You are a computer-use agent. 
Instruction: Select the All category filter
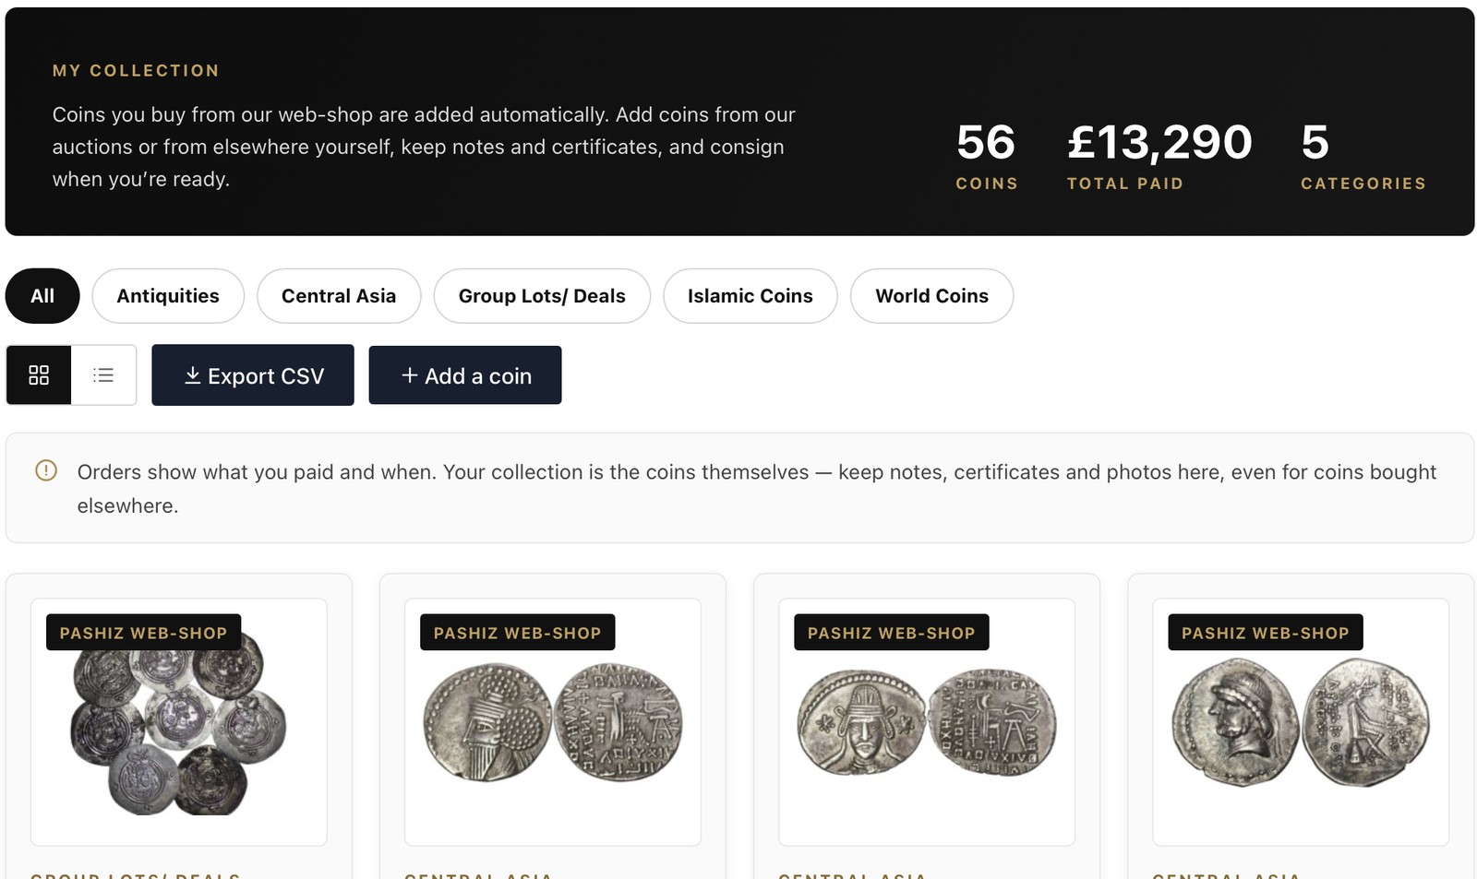pos(42,296)
